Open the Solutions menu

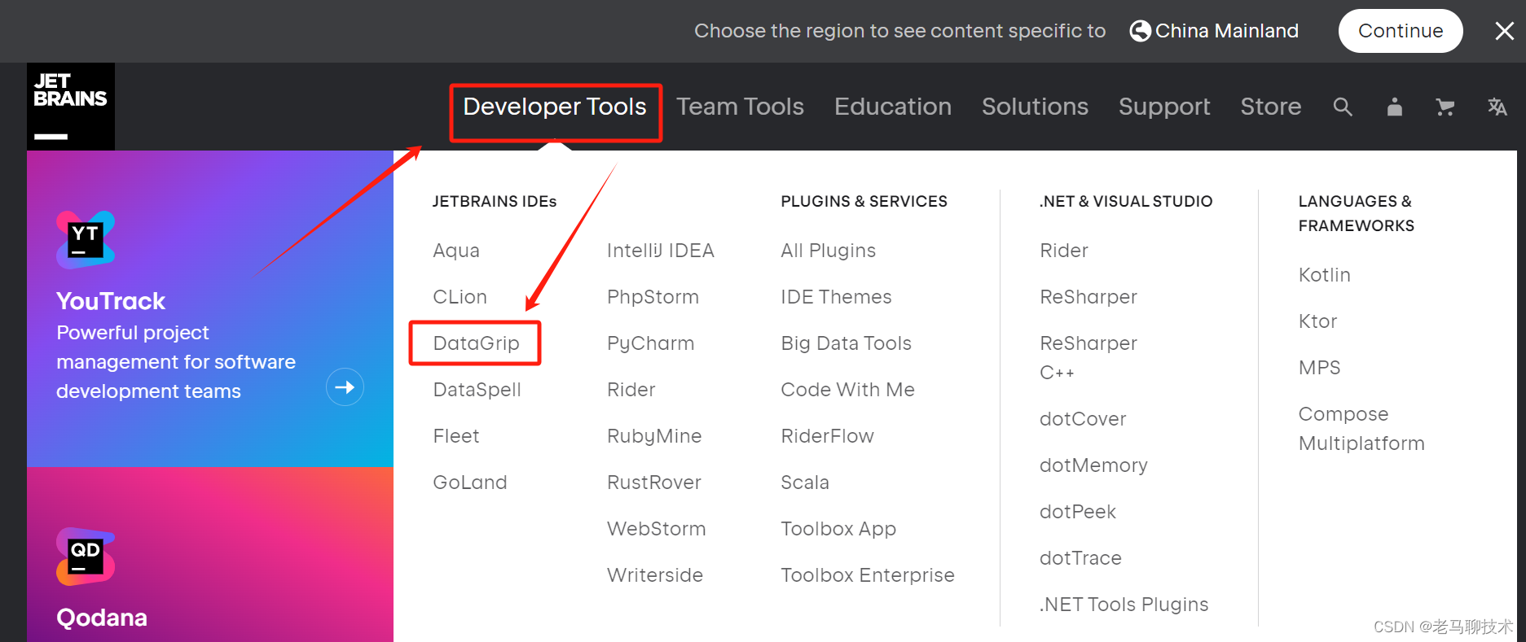1035,107
